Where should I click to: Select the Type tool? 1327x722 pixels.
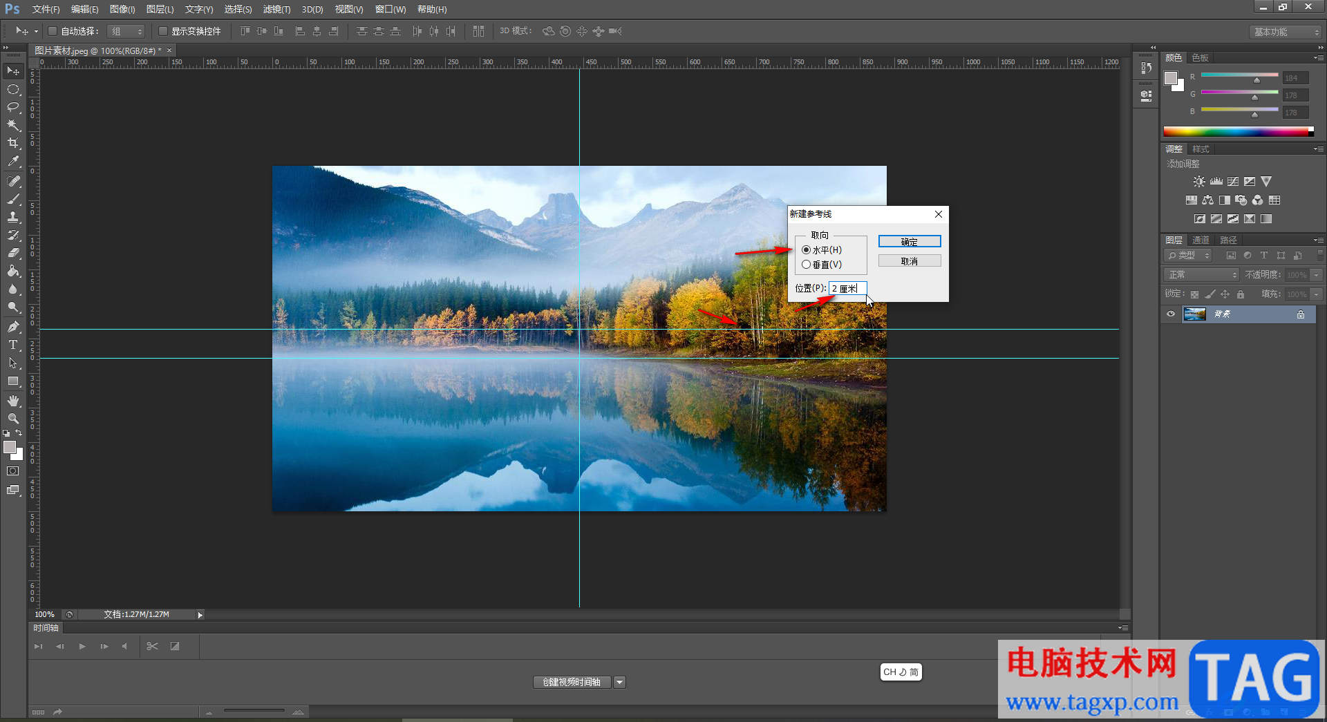tap(13, 344)
